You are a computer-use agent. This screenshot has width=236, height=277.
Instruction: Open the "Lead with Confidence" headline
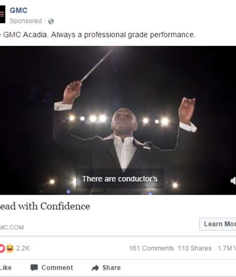point(45,206)
